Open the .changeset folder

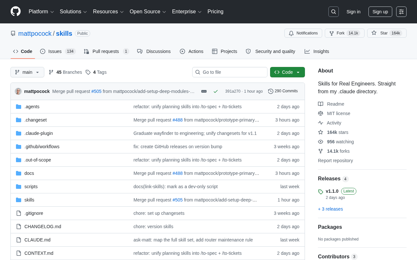(x=36, y=120)
